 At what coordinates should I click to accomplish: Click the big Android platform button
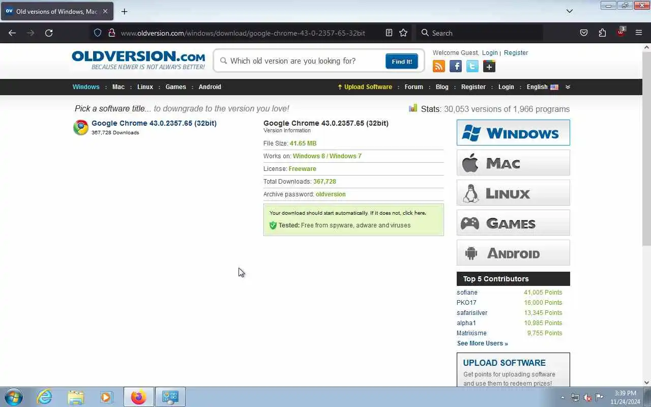click(513, 253)
